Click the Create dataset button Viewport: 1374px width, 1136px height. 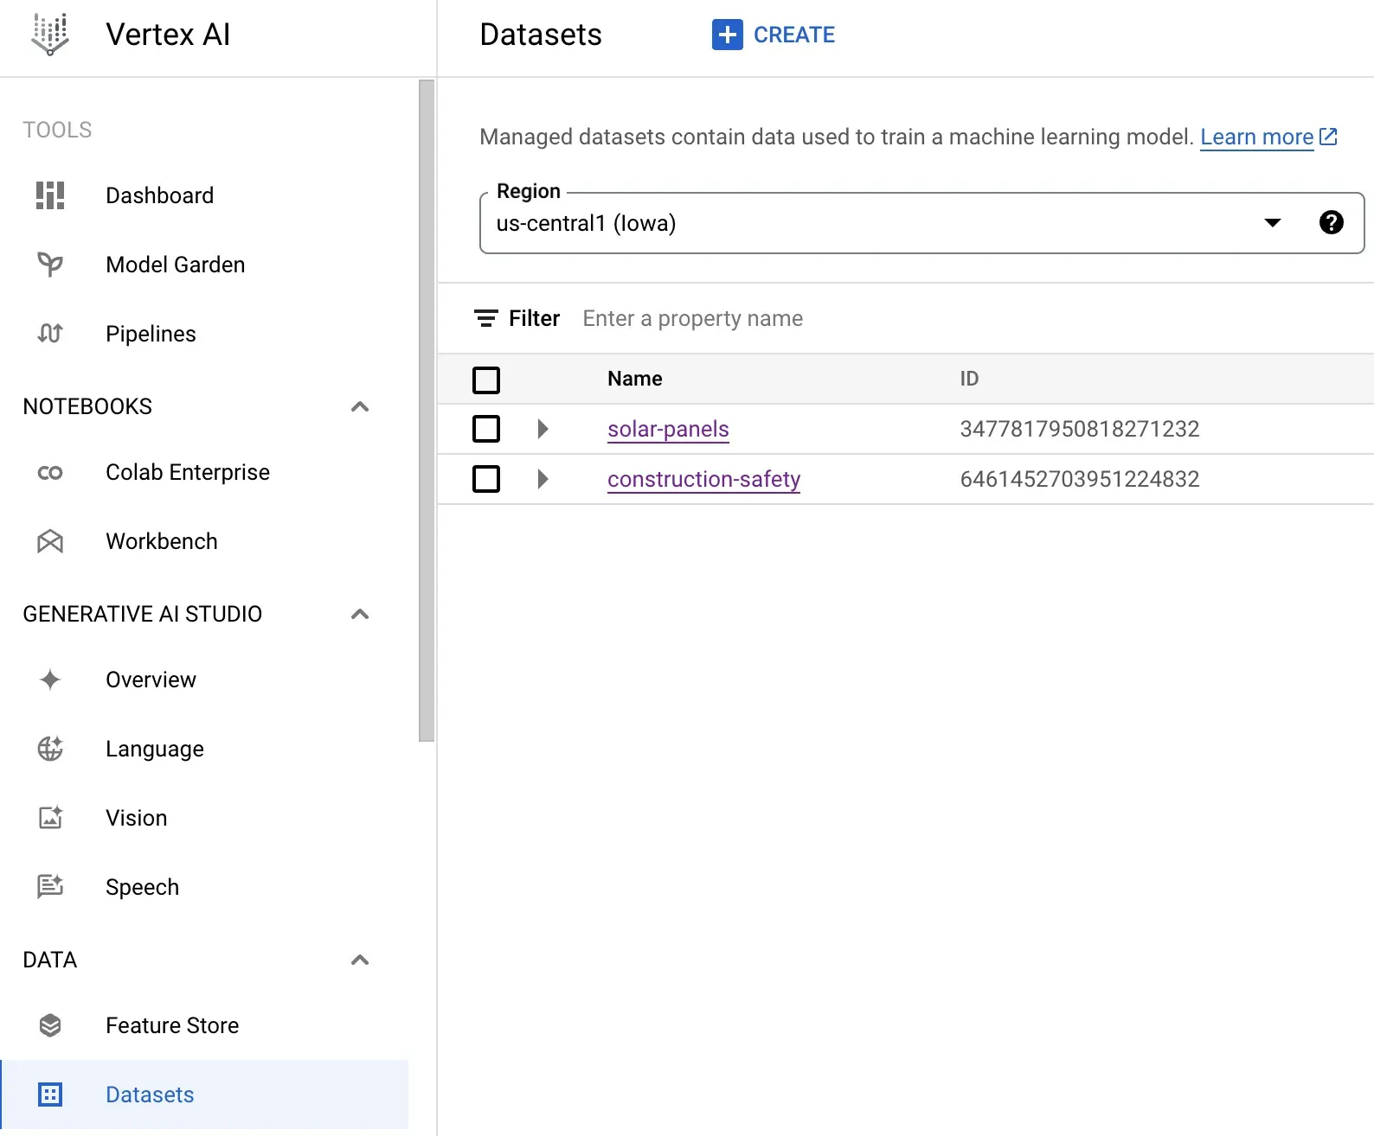click(x=774, y=35)
